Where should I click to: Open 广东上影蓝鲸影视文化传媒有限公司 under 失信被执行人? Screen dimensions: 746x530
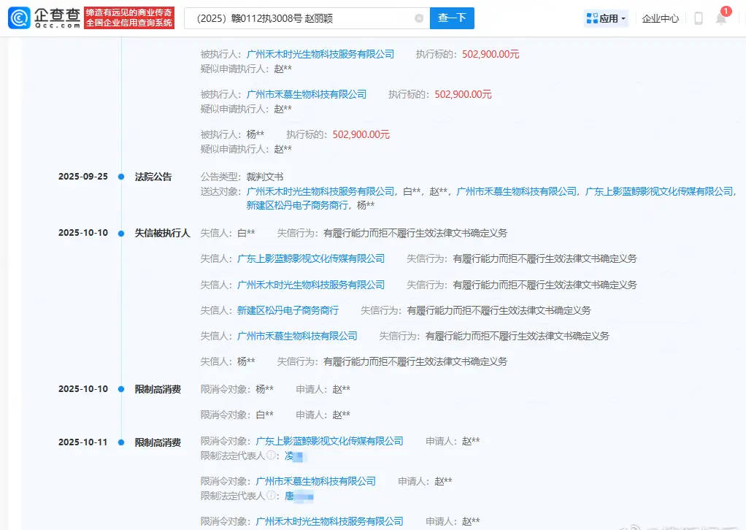click(x=311, y=258)
